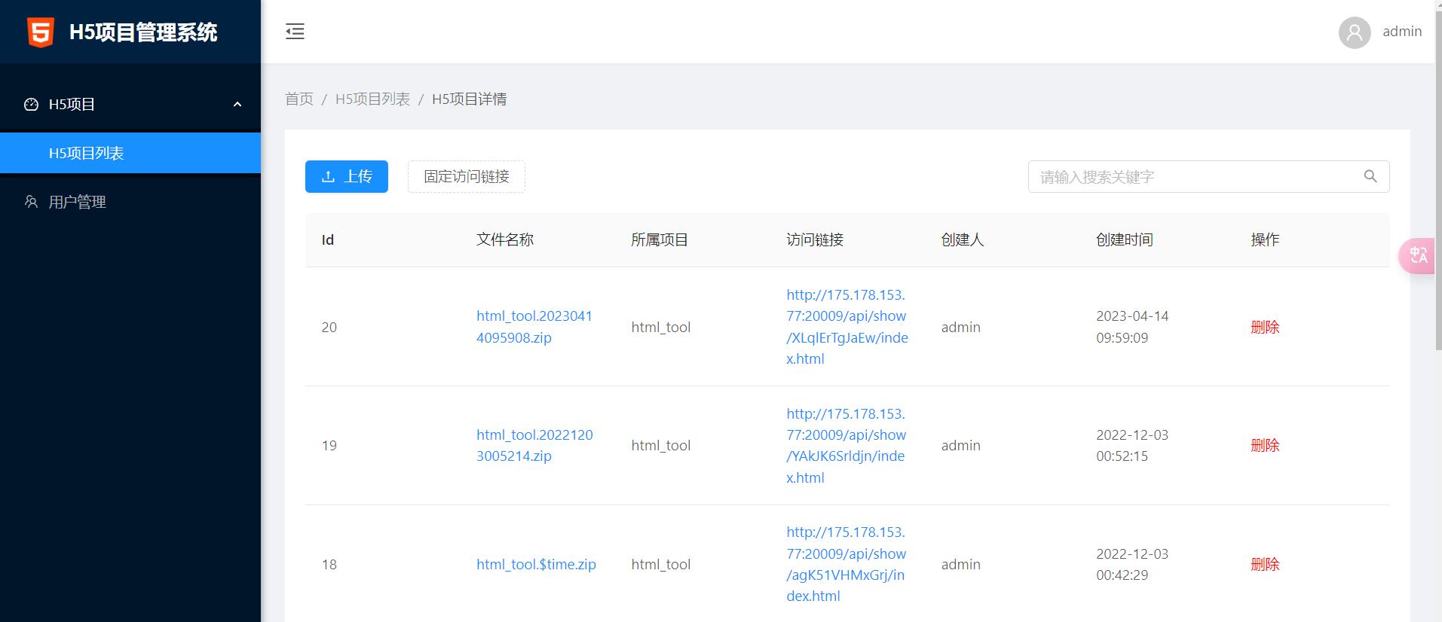Image resolution: width=1442 pixels, height=622 pixels.
Task: Click the admin user avatar icon
Action: [1354, 32]
